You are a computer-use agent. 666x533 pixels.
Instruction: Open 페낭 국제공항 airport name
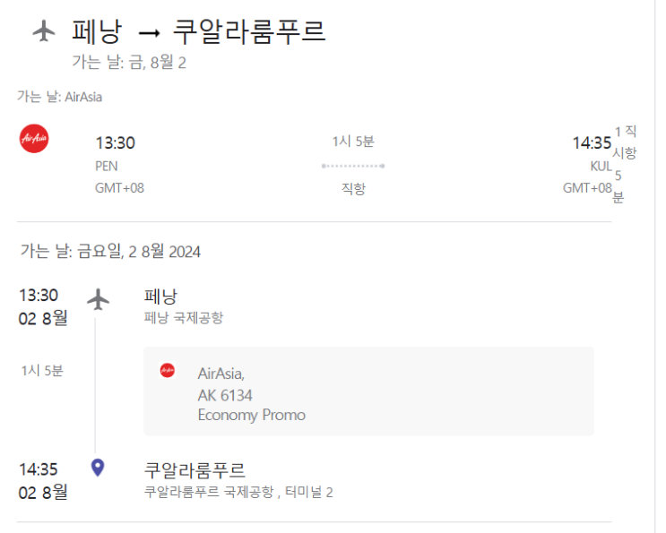click(184, 318)
